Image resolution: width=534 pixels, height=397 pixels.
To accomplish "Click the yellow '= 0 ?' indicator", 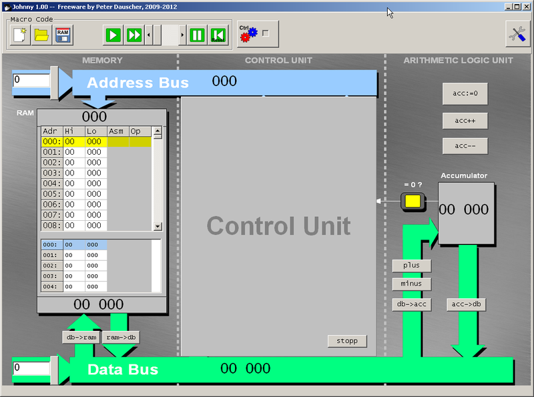I will click(x=413, y=200).
